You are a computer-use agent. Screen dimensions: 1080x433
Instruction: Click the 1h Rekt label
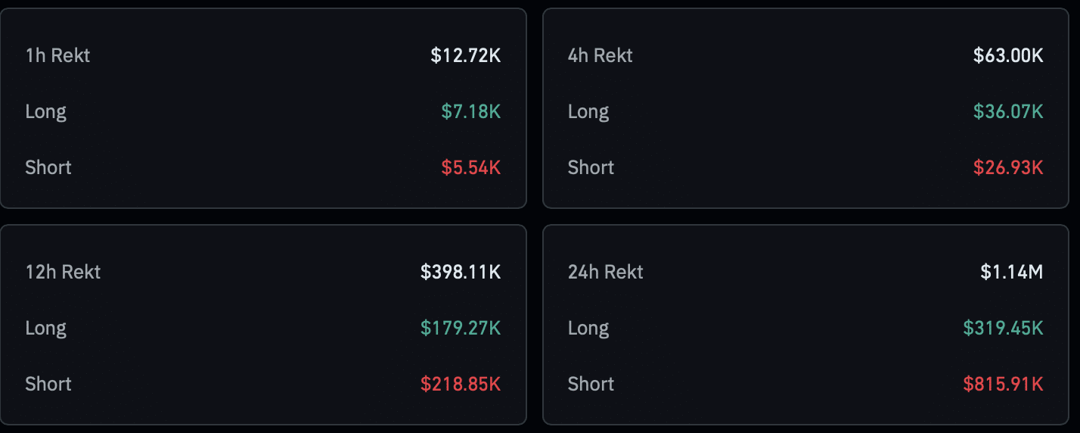(x=57, y=55)
